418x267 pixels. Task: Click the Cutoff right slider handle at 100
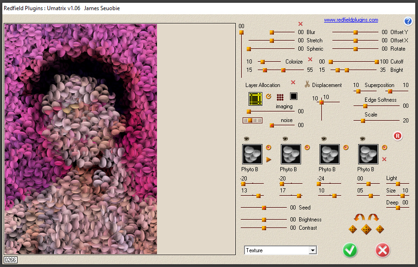tap(377, 62)
